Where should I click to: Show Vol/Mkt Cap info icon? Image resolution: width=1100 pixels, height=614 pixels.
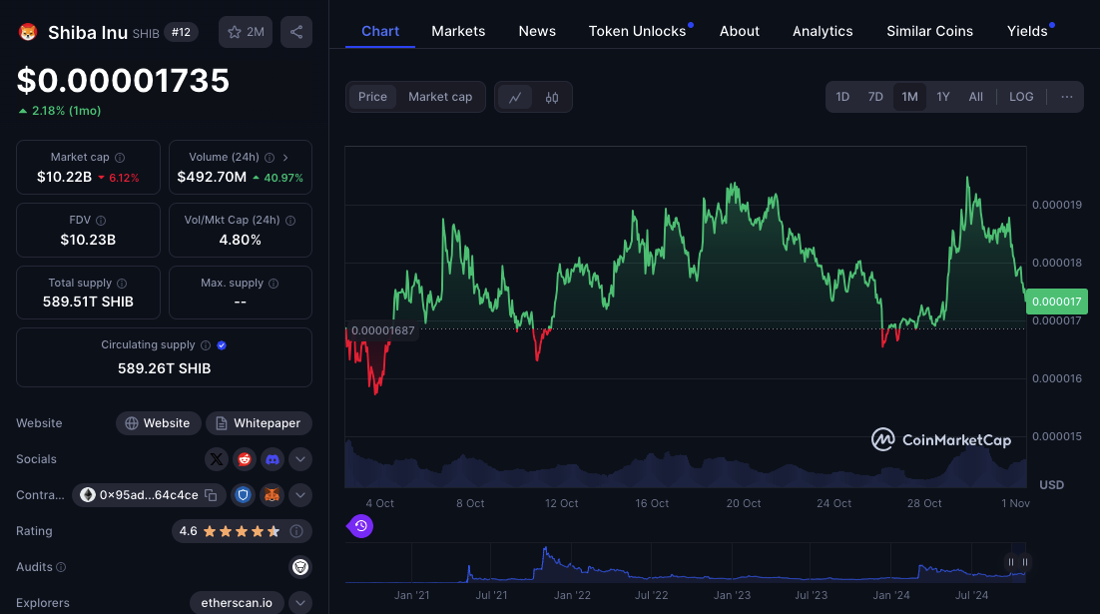(x=290, y=221)
